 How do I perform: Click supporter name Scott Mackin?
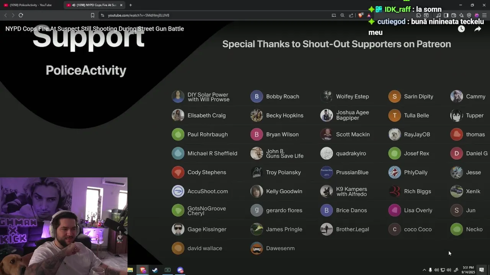tap(353, 134)
